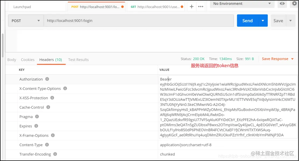Viewport: 299px width, 161px height.
Task: Click the environment quick look eye icon
Action: 282,3
